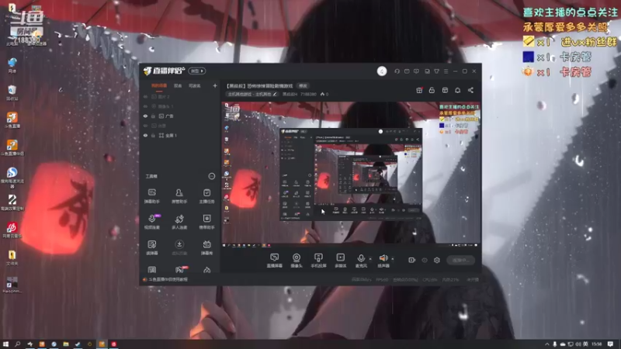
Task: Switch to the second scene tab
Action: (x=178, y=86)
